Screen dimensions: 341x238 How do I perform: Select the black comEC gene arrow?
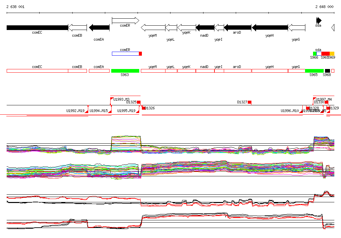pyautogui.click(x=37, y=28)
